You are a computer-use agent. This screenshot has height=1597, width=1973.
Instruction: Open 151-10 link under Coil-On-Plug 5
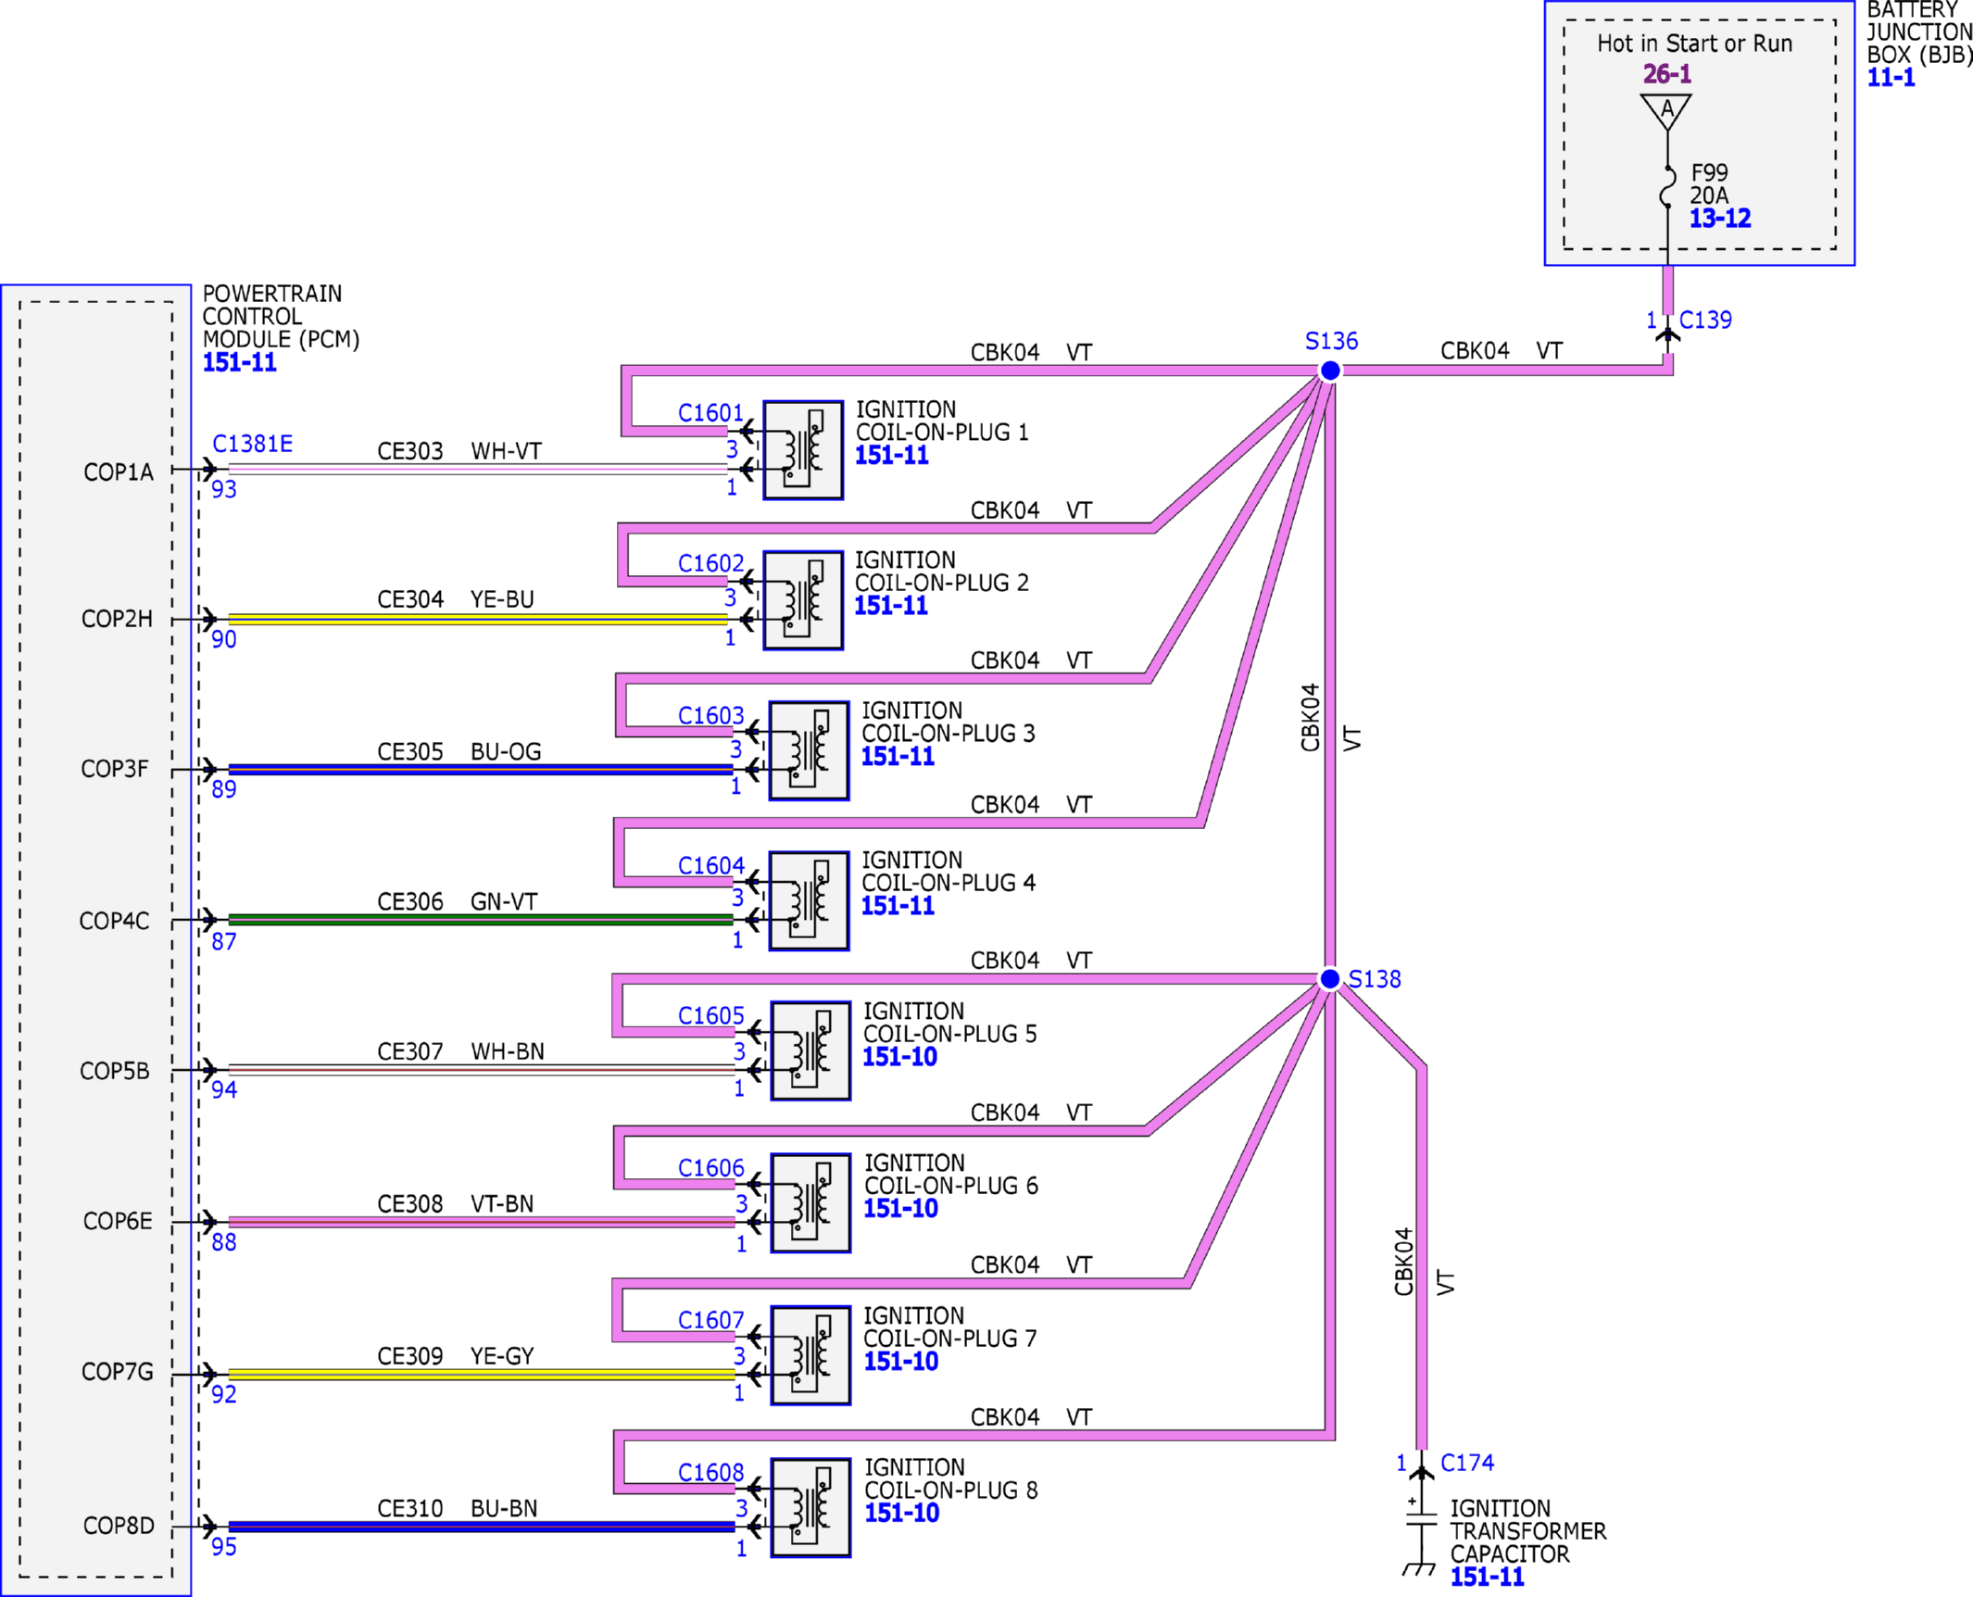click(x=900, y=1057)
